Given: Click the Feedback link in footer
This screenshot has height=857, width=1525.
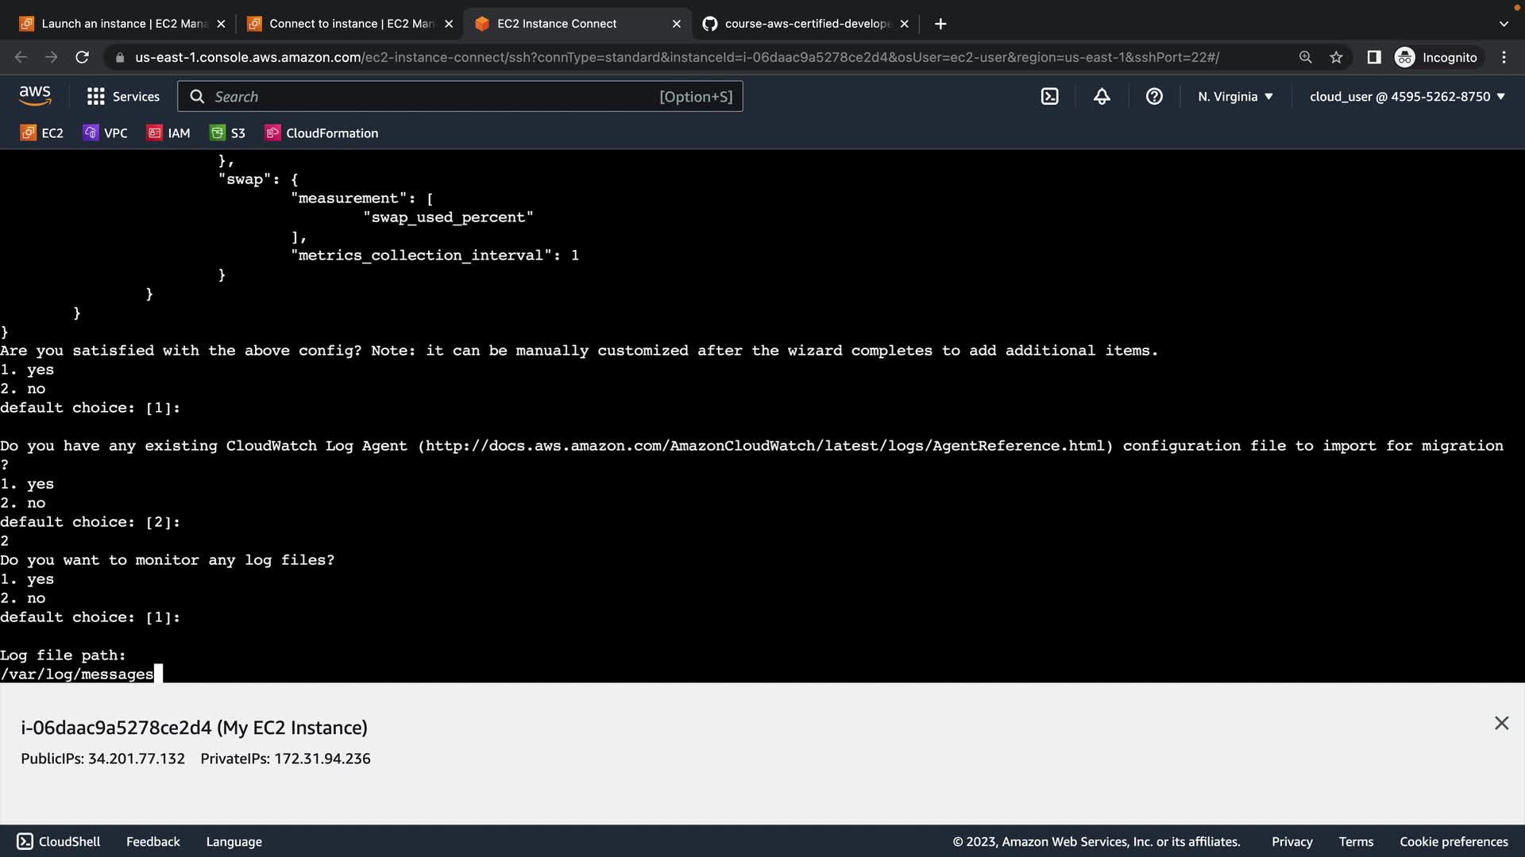Looking at the screenshot, I should [x=152, y=842].
